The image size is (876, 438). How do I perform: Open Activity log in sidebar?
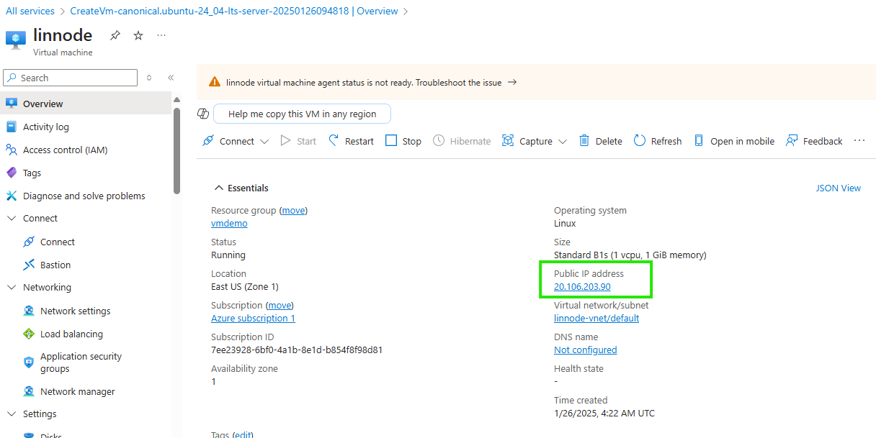(x=45, y=127)
